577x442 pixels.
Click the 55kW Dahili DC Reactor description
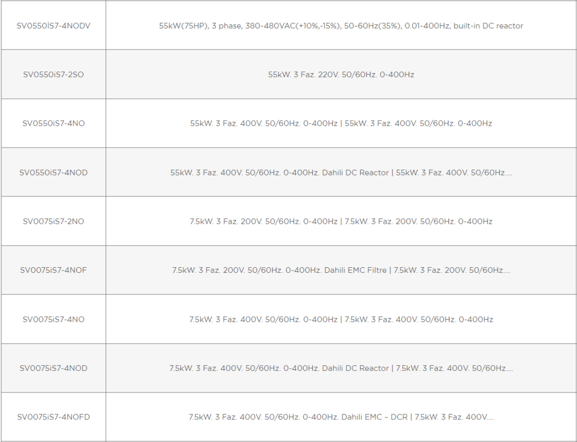point(341,173)
